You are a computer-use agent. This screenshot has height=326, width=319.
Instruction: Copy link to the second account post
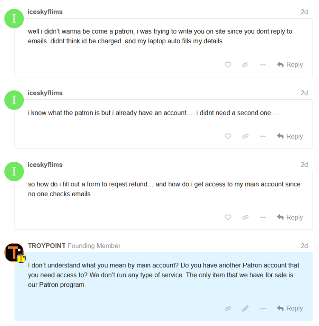(245, 136)
